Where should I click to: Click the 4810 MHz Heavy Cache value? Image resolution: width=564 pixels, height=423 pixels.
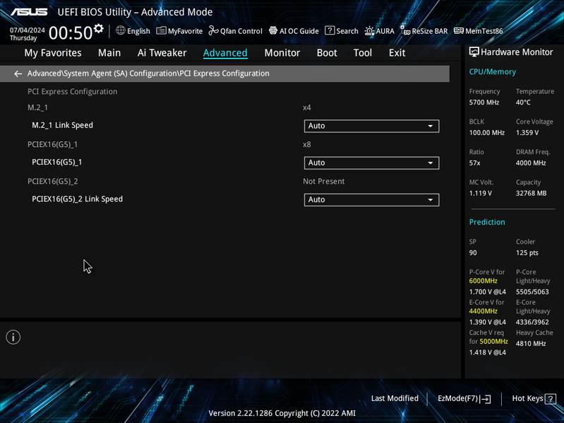point(531,343)
